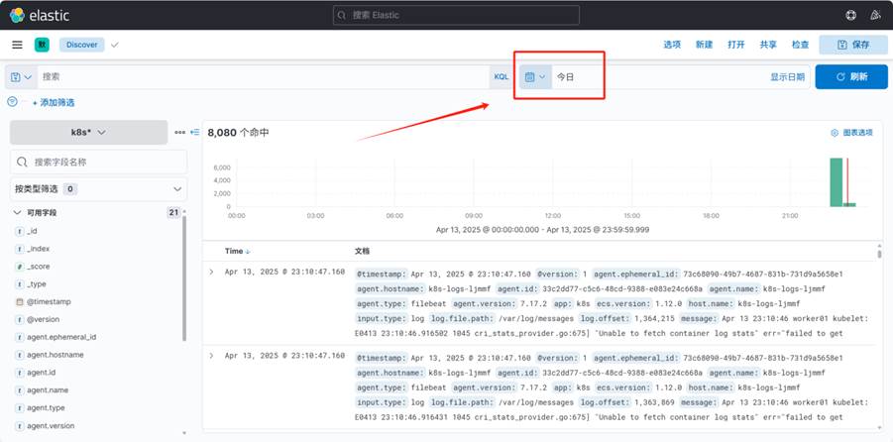This screenshot has height=442, width=893.
Task: Toggle the KQL query language button
Action: [502, 76]
